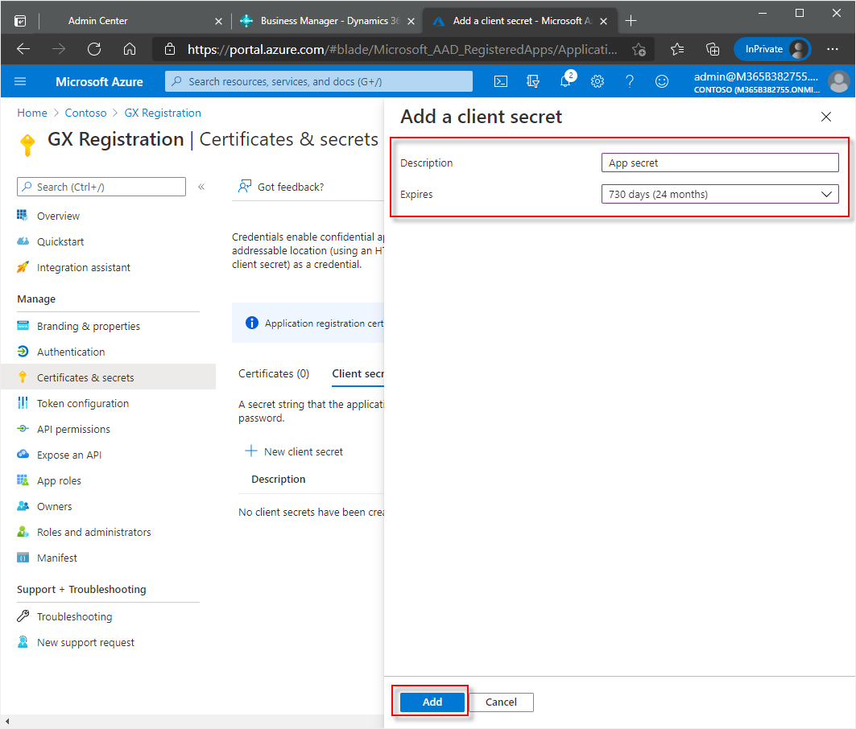
Task: Click the Add button
Action: tap(432, 702)
